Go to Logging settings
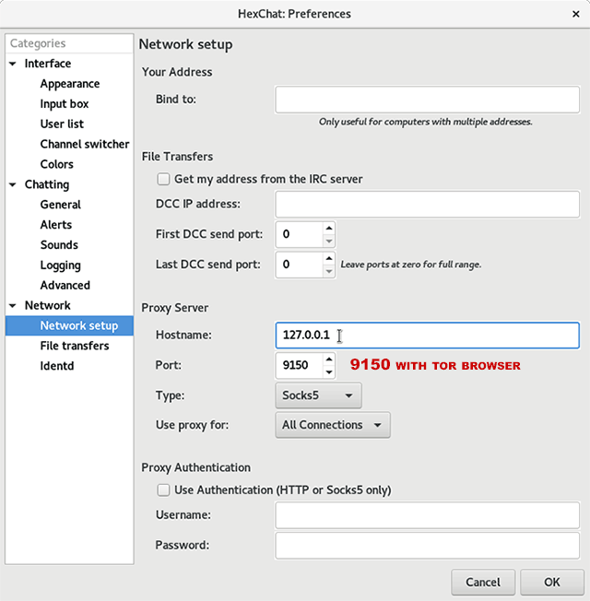Image resolution: width=590 pixels, height=601 pixels. (x=61, y=265)
